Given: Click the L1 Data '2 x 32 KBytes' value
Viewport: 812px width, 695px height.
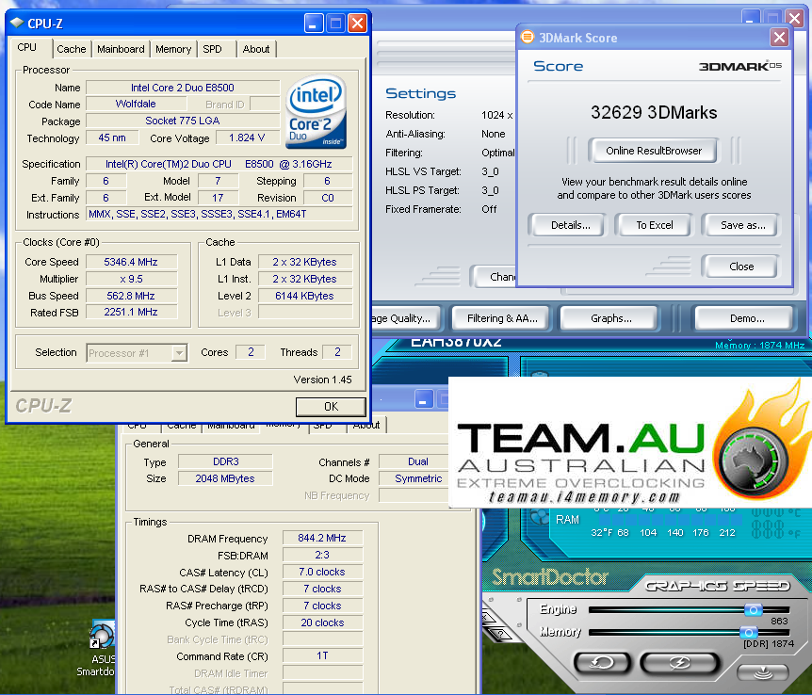Looking at the screenshot, I should pos(304,262).
